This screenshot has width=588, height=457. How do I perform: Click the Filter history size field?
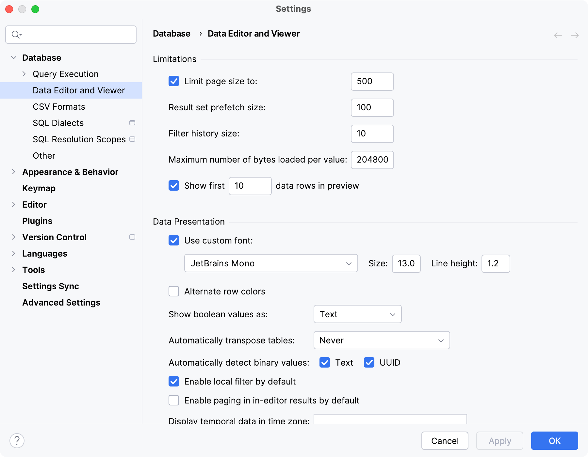[372, 134]
